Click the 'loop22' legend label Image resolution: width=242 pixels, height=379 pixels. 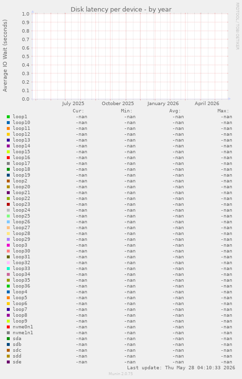coord(21,199)
